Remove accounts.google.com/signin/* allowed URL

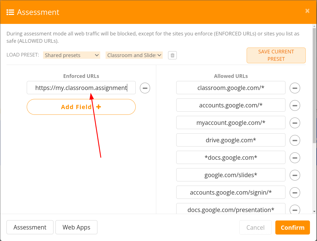[x=295, y=193]
